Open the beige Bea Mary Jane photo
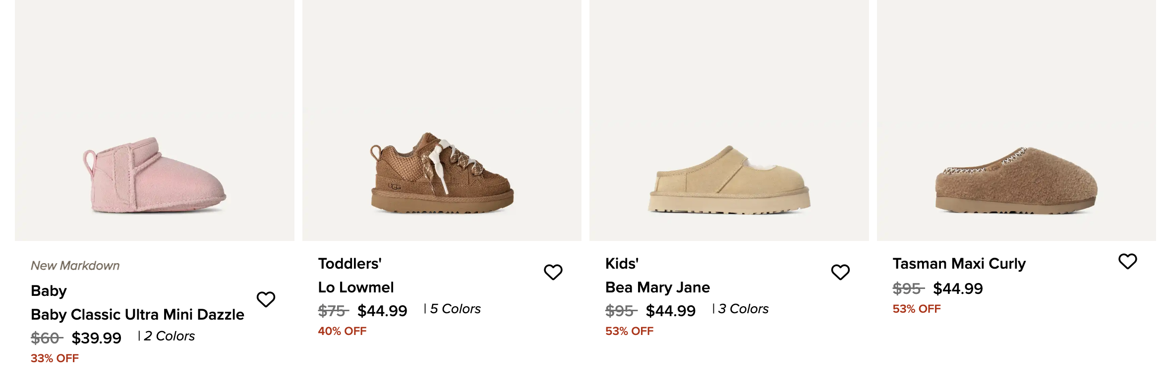 [x=729, y=181]
